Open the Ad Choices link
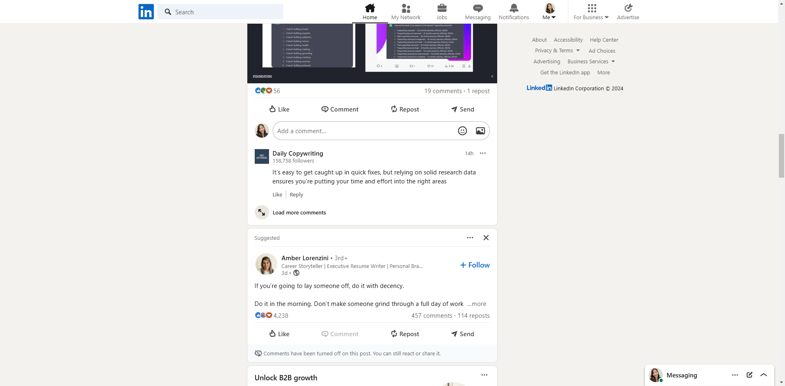The image size is (785, 386). click(602, 51)
